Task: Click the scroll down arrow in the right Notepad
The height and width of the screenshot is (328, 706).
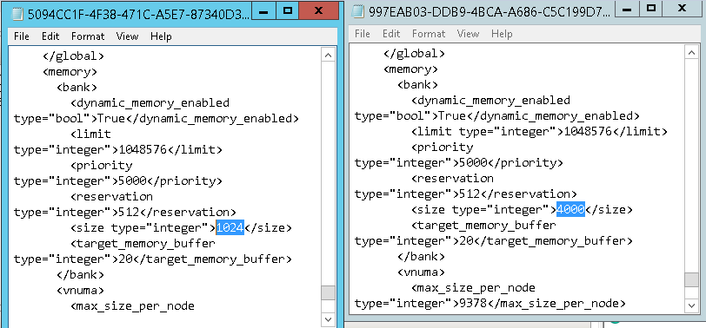Action: [x=691, y=305]
